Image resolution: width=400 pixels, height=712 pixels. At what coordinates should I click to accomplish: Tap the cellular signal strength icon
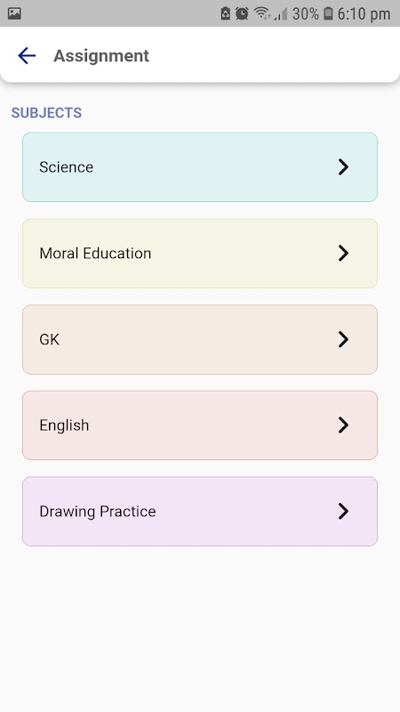pyautogui.click(x=281, y=14)
